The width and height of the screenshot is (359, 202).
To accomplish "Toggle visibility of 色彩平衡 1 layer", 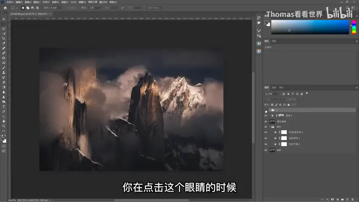I will click(x=266, y=144).
